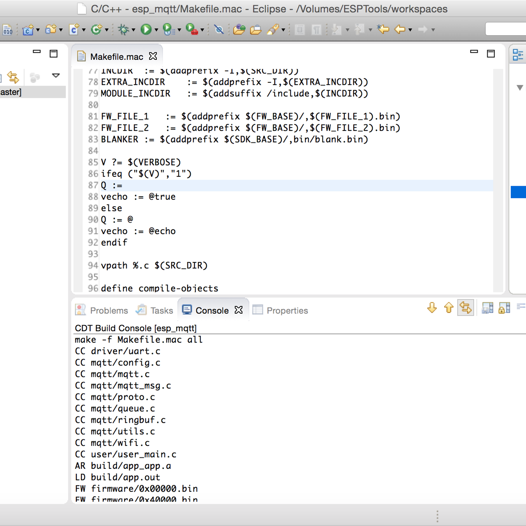Open the New C Source File dropdown arrow

(x=84, y=30)
